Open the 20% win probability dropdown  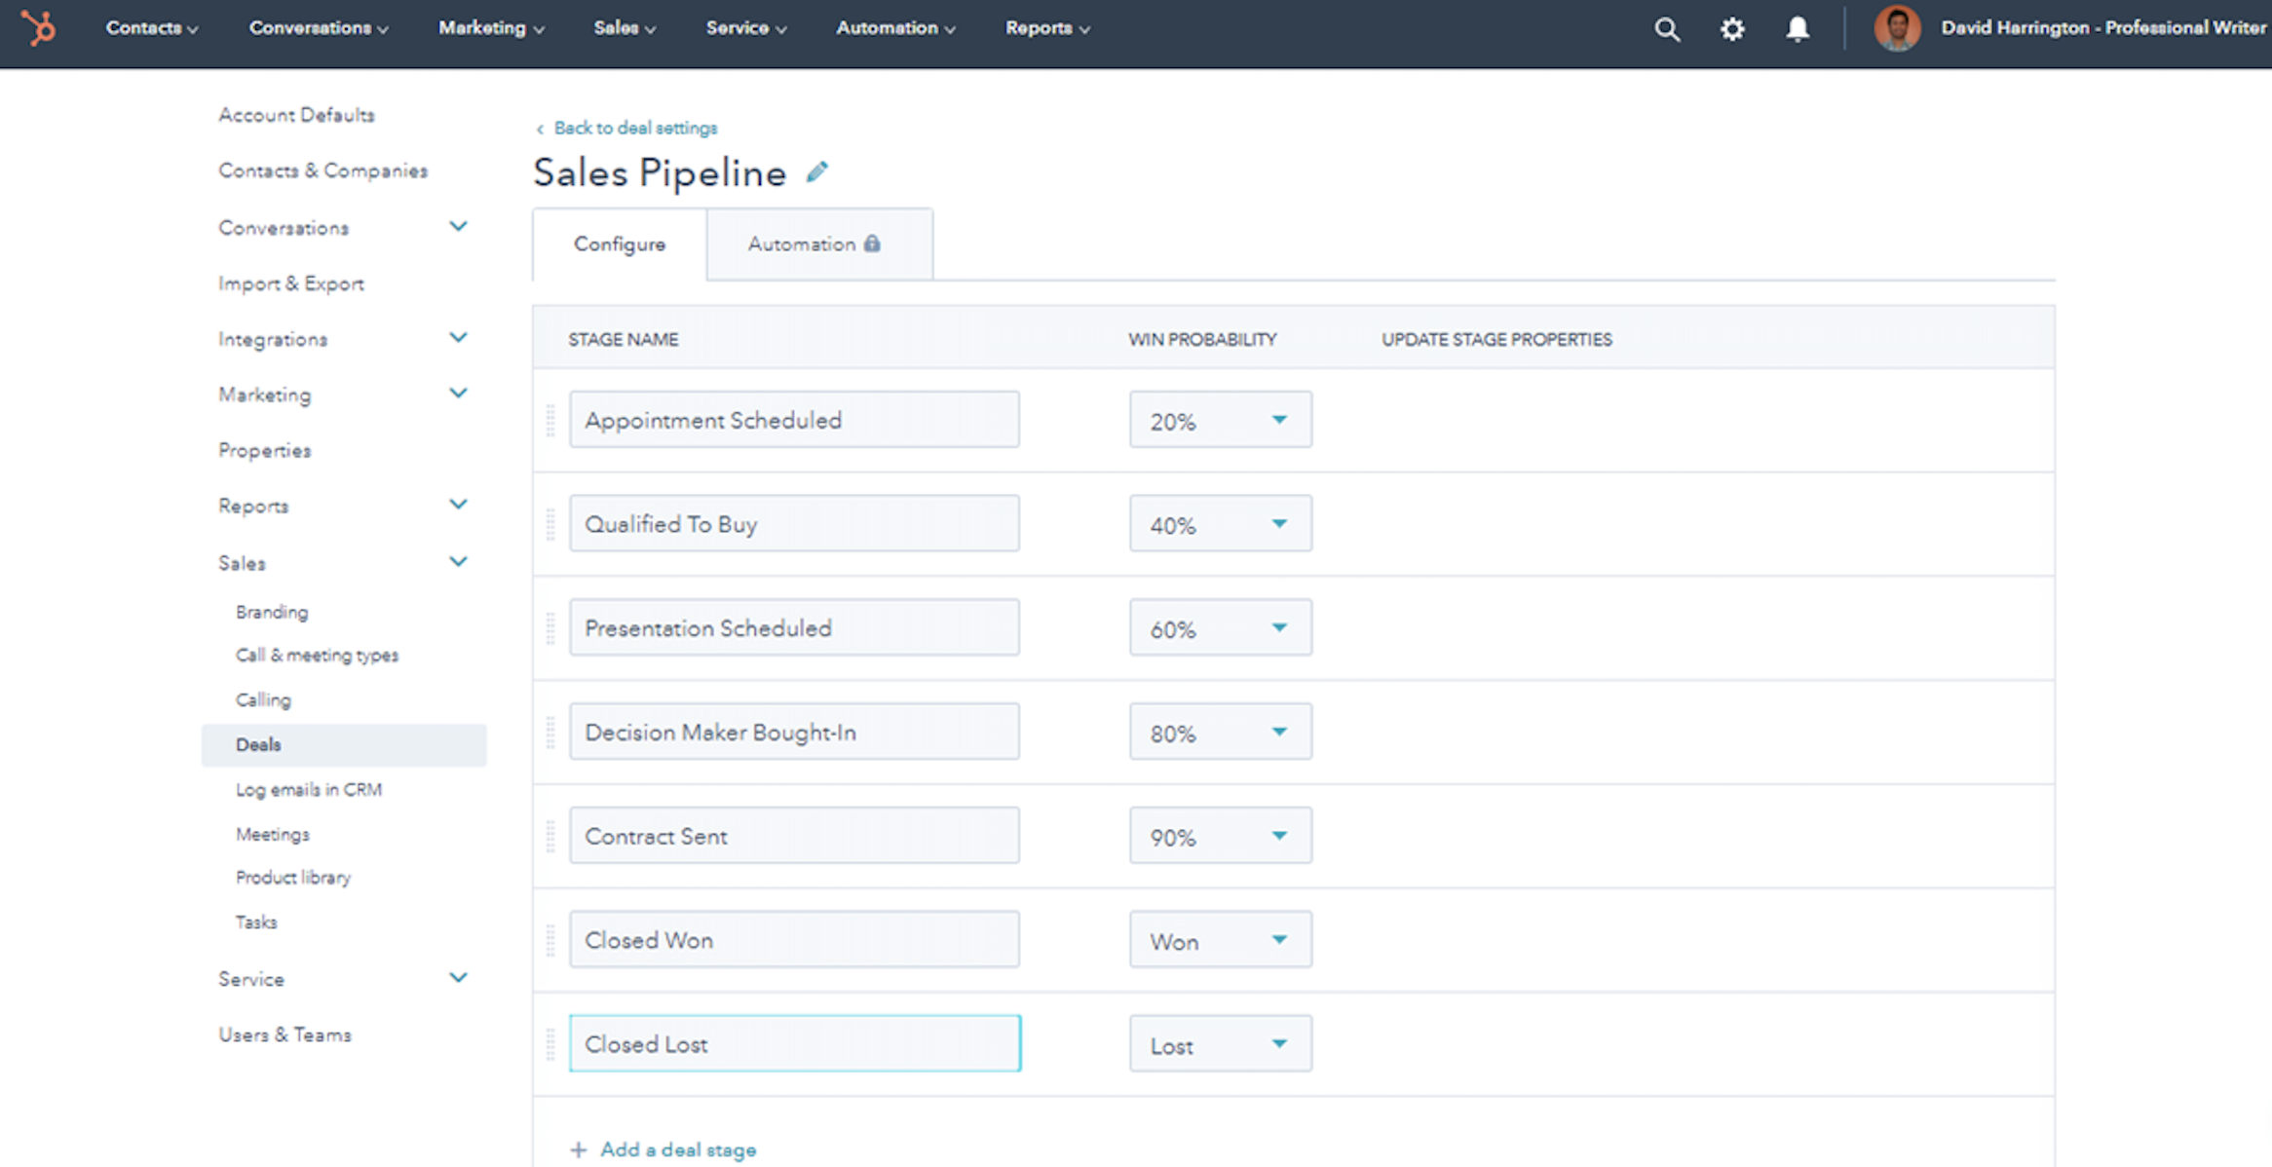[1220, 420]
